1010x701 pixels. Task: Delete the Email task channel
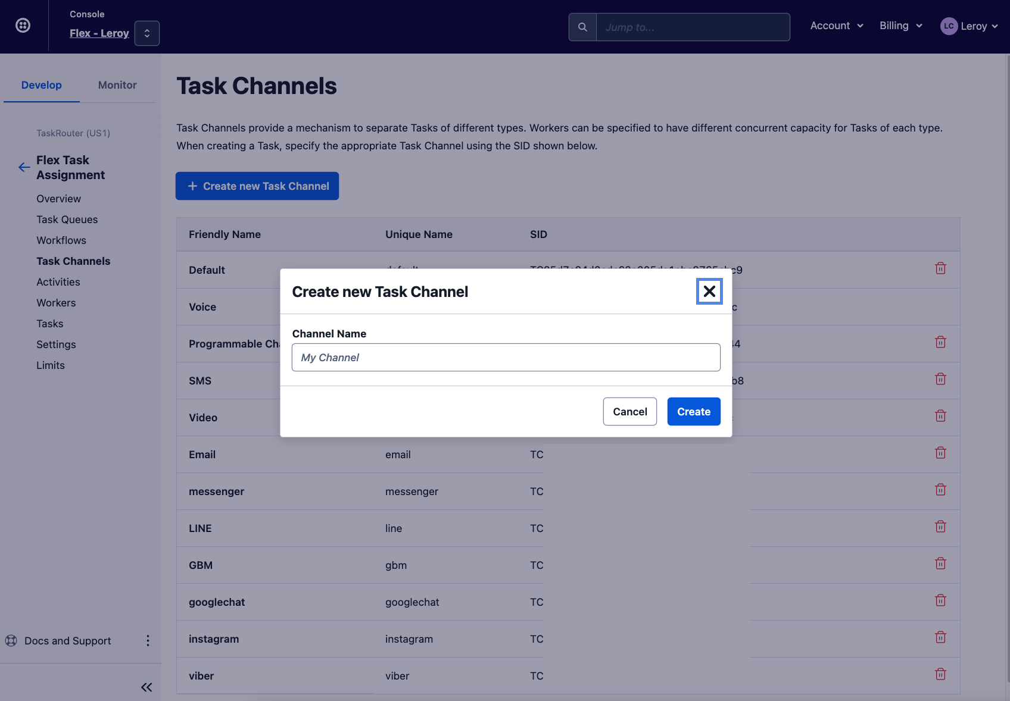pyautogui.click(x=940, y=453)
